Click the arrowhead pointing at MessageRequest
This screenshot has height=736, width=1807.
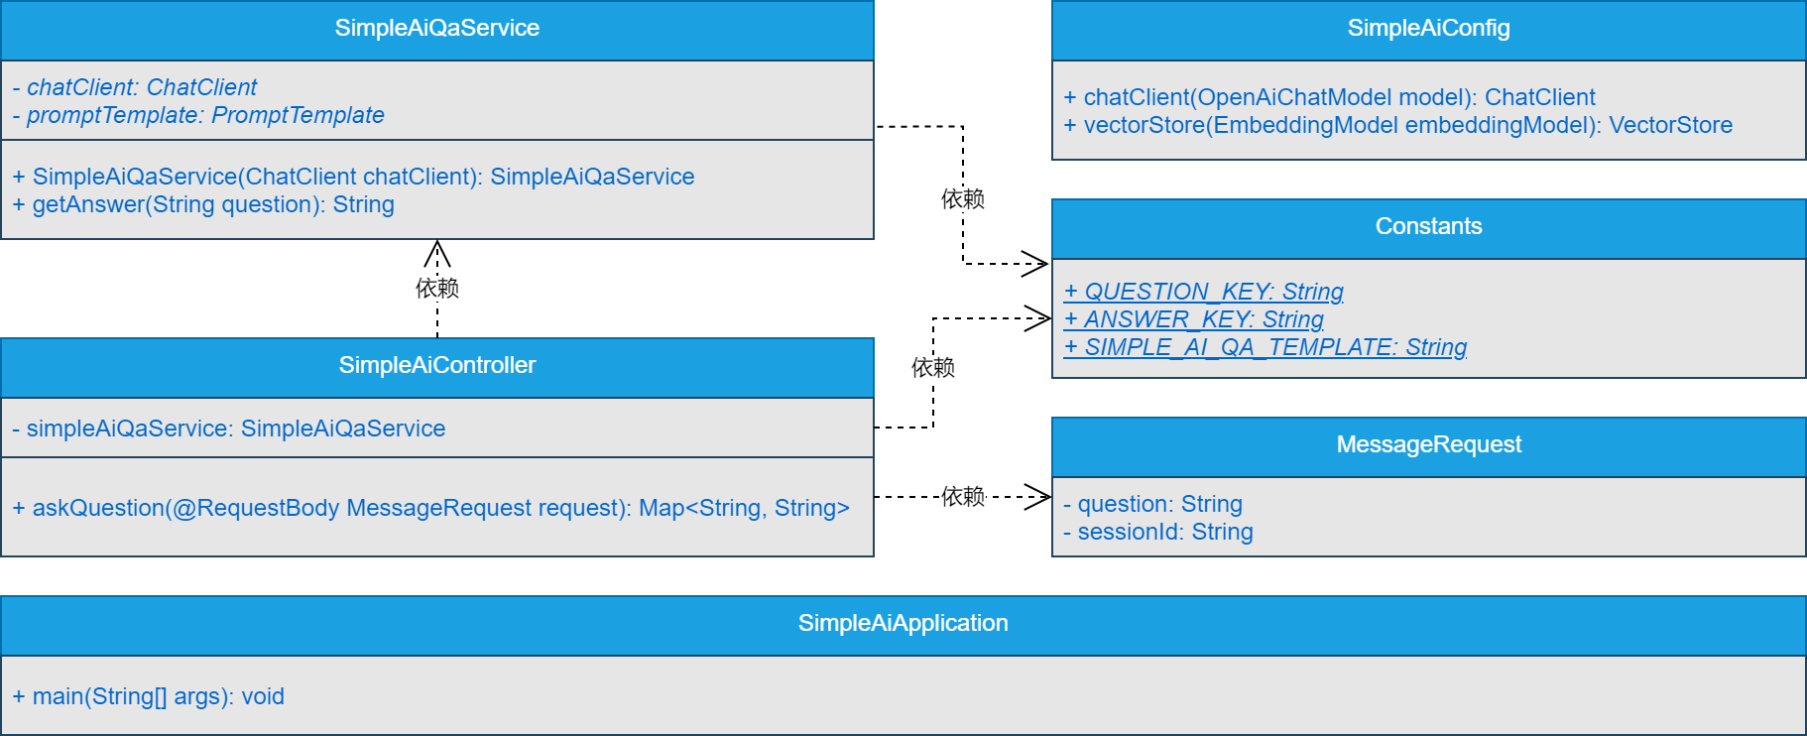click(1038, 497)
